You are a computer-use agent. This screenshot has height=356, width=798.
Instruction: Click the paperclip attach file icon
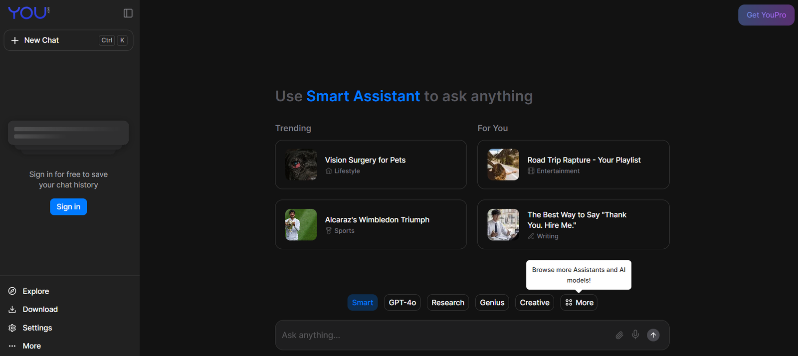tap(619, 335)
